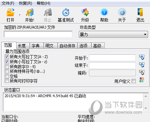Click the 开始于 input field

tap(112, 58)
